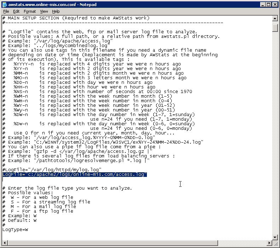Open the Format menu
Image resolution: width=280 pixels, height=248 pixels.
pyautogui.click(x=30, y=11)
